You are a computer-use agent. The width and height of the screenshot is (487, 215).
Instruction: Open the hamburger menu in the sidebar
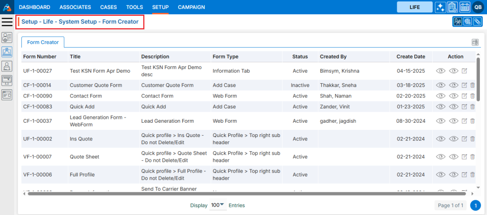point(7,21)
